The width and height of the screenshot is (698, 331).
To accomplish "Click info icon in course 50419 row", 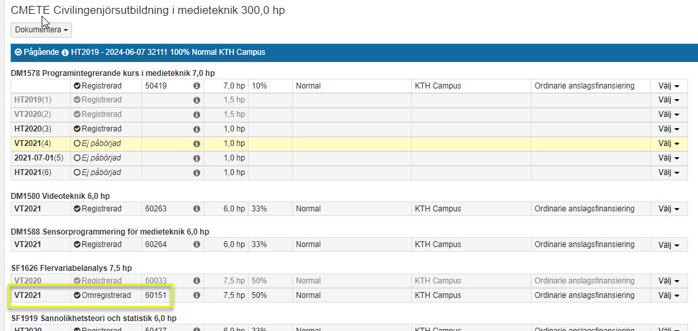I will (196, 86).
